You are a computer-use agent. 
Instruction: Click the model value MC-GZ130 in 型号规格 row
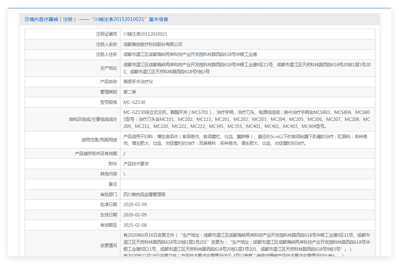[134, 102]
